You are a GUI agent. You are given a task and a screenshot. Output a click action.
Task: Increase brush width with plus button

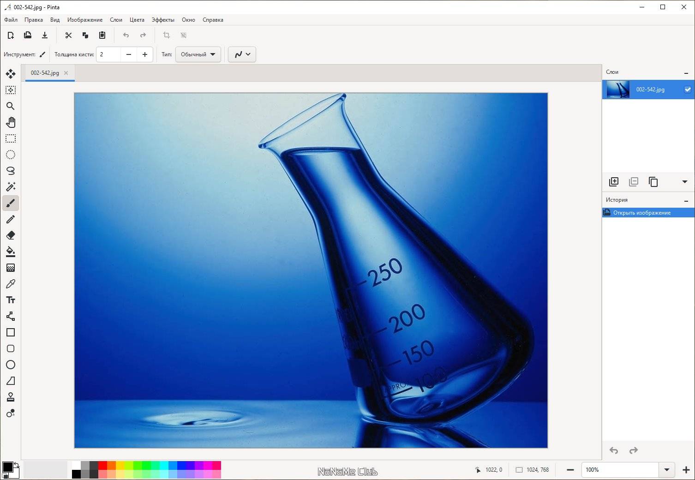[x=145, y=54]
